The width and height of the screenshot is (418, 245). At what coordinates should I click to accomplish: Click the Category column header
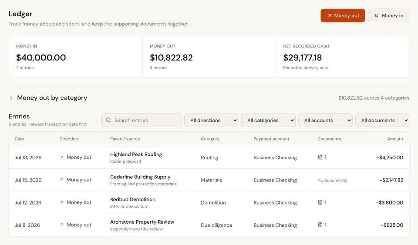[210, 139]
